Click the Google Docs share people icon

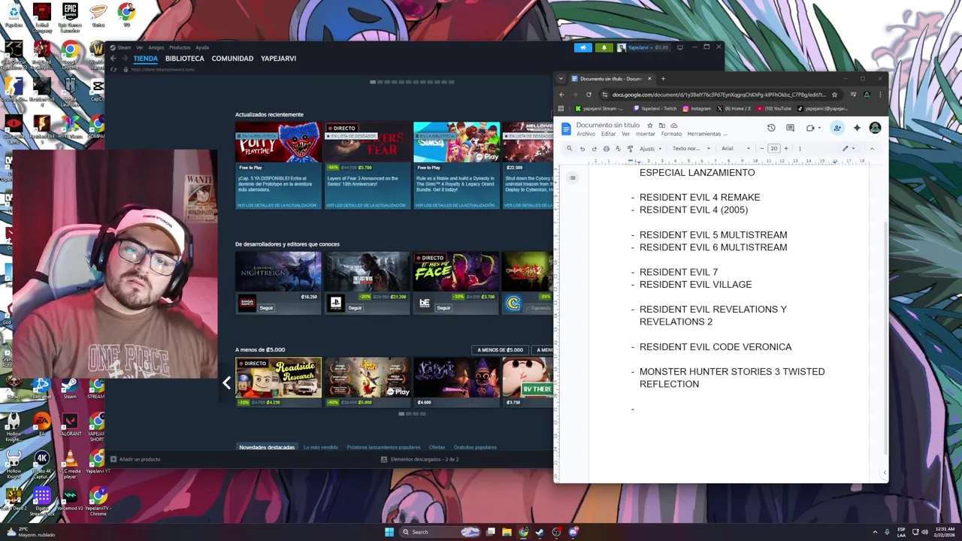(x=836, y=128)
